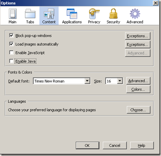The image size is (161, 156).
Task: Open Exceptions for loading images
Action: pyautogui.click(x=137, y=45)
